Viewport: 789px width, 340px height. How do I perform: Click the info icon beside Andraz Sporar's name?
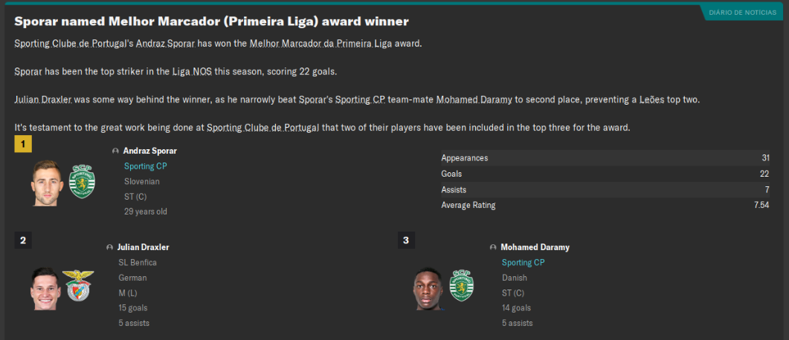[x=115, y=151]
